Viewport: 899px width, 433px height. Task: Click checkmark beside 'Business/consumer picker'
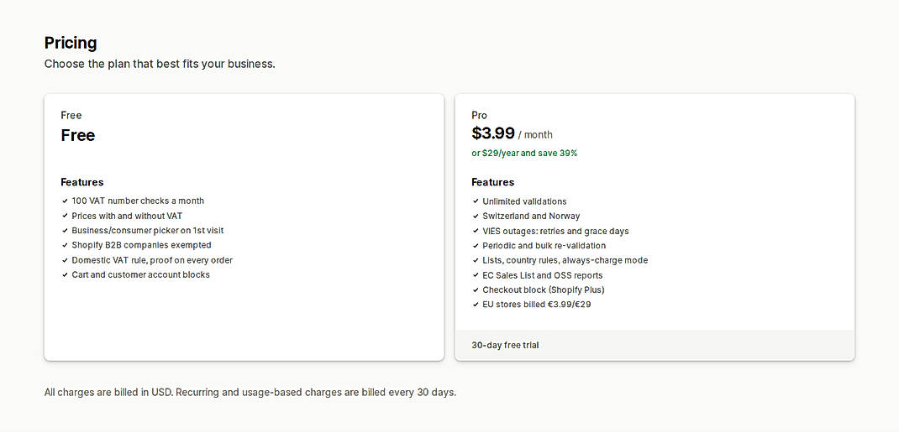(x=65, y=230)
